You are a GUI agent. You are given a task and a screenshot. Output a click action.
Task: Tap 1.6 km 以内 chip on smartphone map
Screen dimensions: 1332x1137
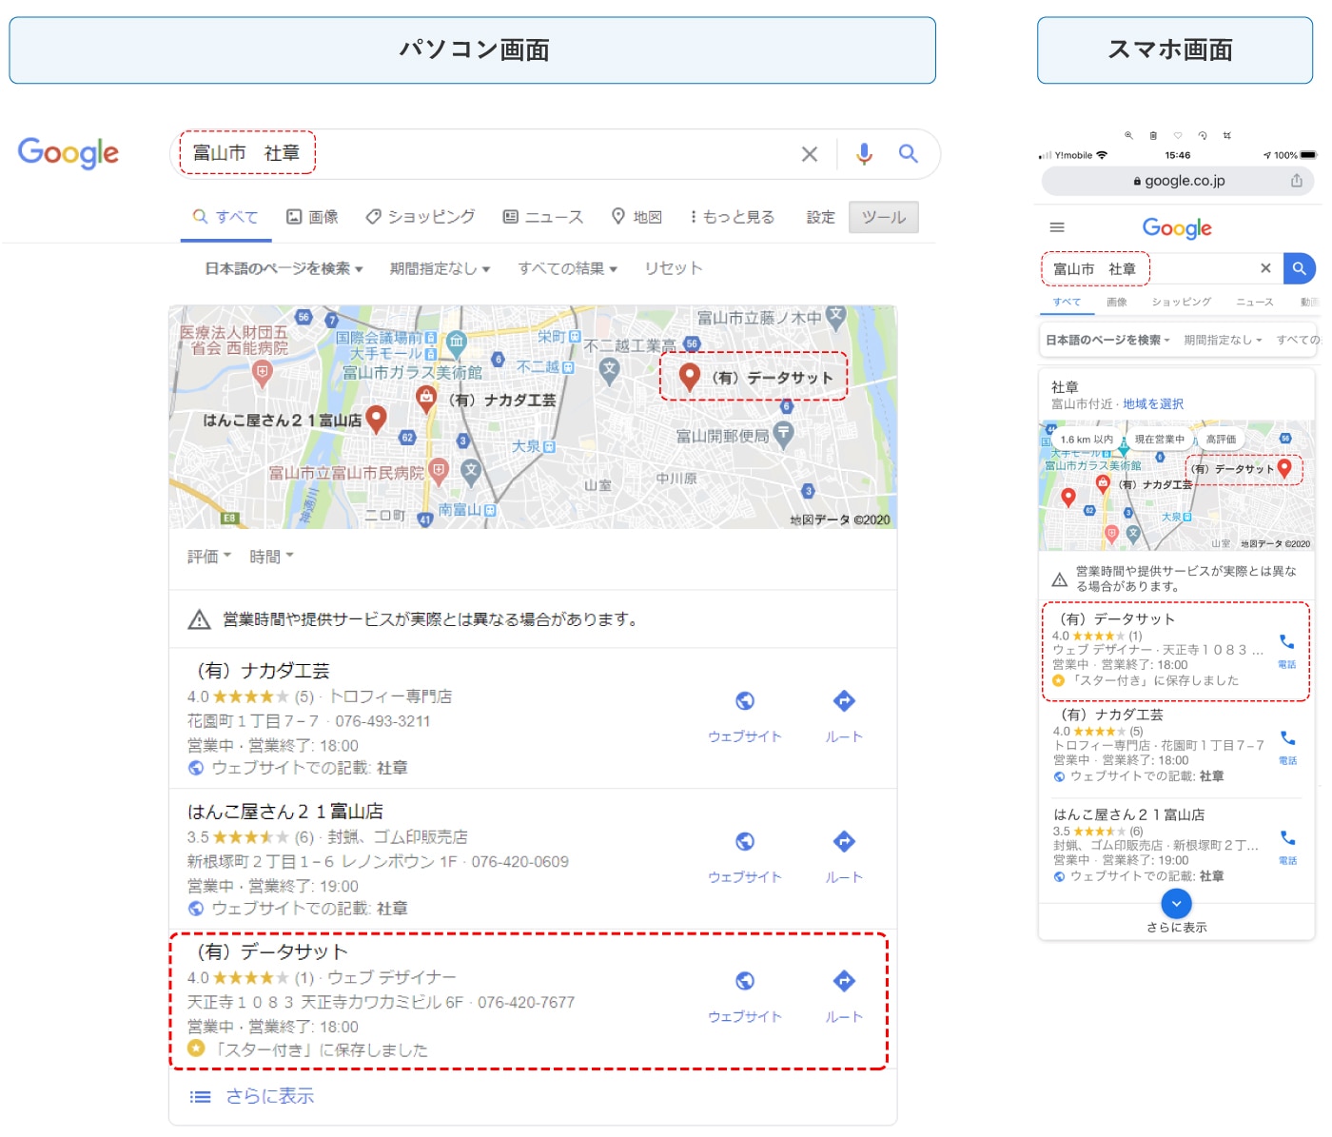tap(1087, 440)
